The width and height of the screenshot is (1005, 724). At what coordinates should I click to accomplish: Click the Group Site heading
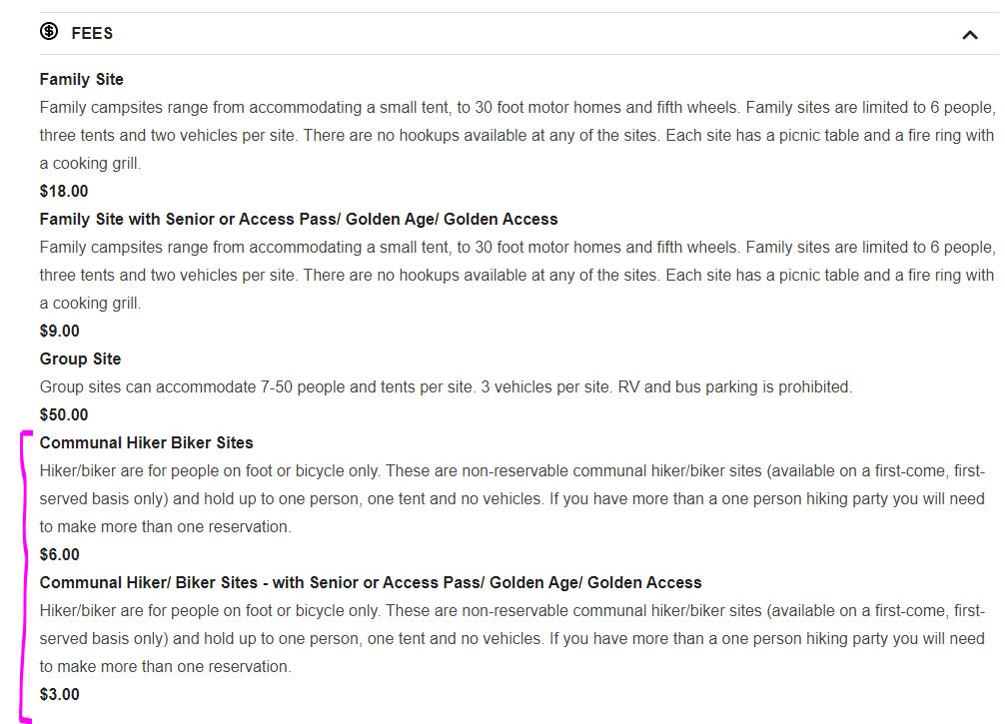tap(80, 359)
